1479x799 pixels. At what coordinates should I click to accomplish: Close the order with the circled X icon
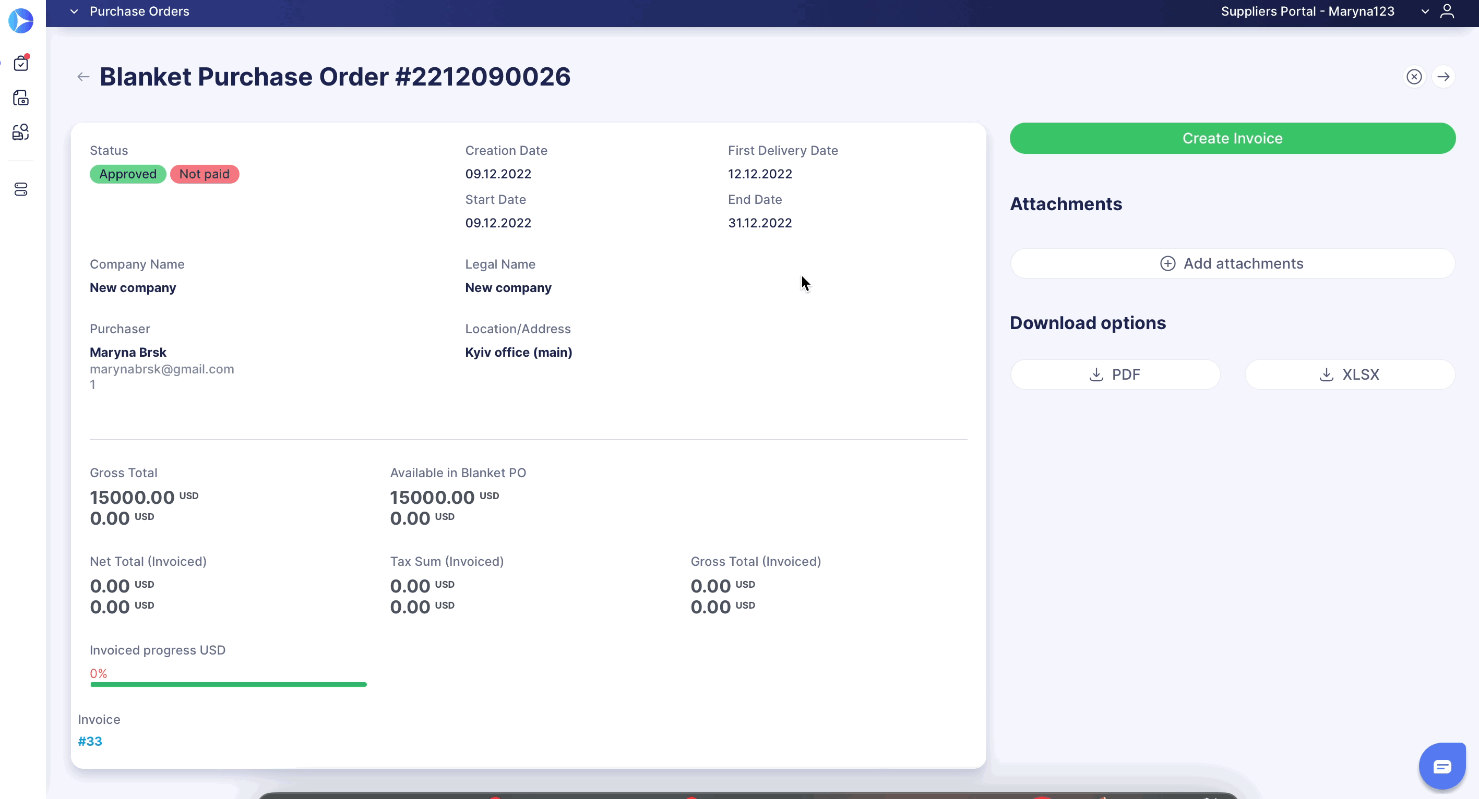point(1414,77)
